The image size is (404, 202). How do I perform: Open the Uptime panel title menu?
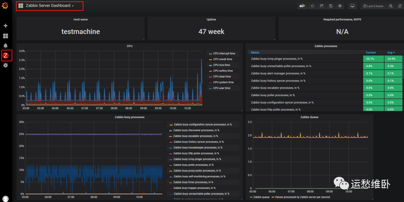click(x=211, y=19)
